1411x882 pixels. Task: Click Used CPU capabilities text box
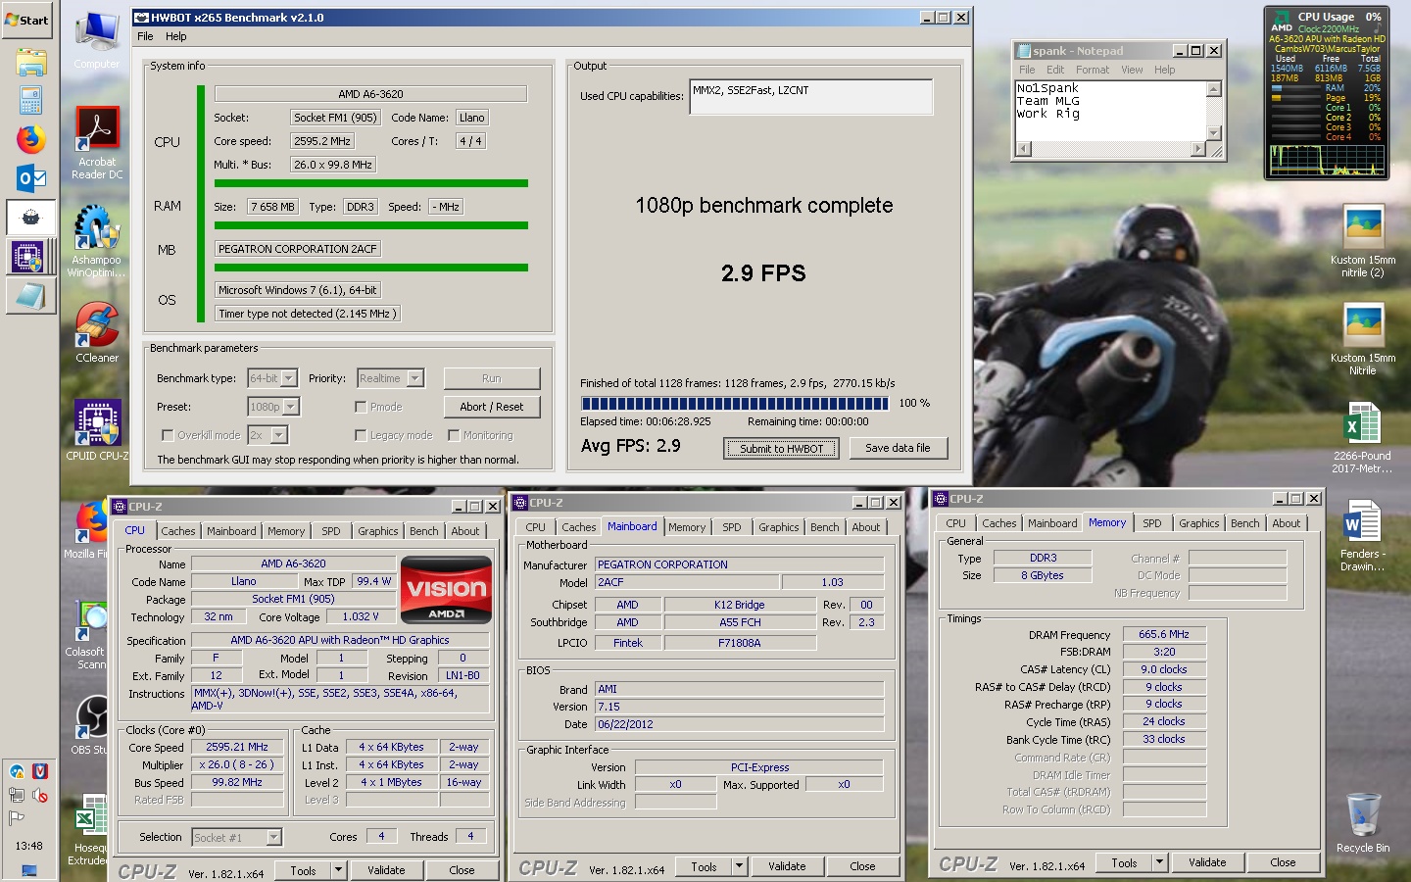(x=811, y=97)
